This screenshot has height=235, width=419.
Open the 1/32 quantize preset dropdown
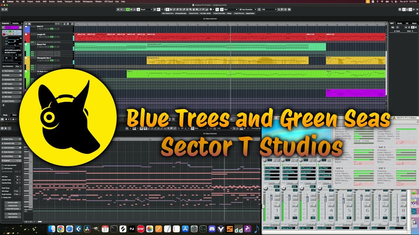(x=268, y=9)
